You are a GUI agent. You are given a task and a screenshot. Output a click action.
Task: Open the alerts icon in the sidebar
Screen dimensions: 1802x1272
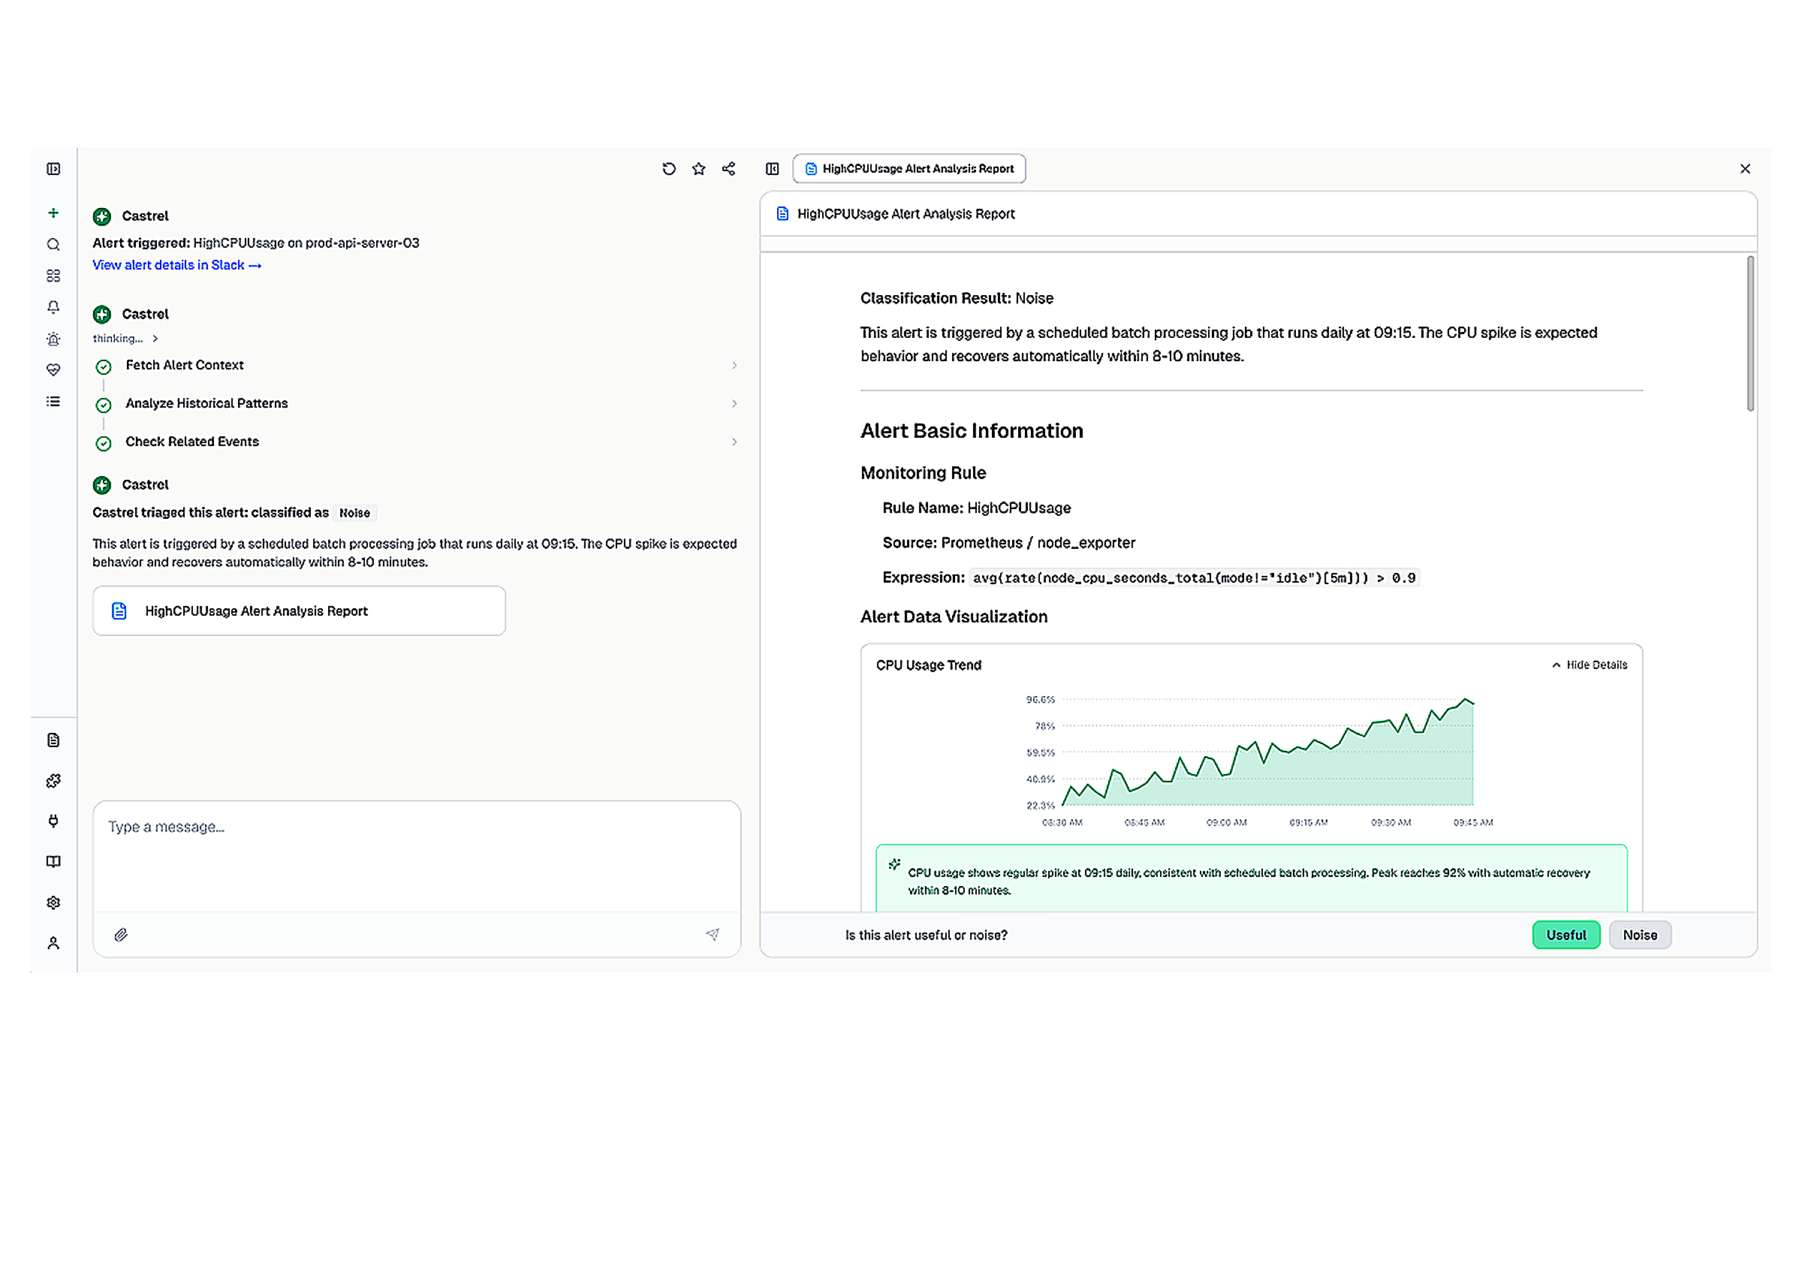[53, 338]
